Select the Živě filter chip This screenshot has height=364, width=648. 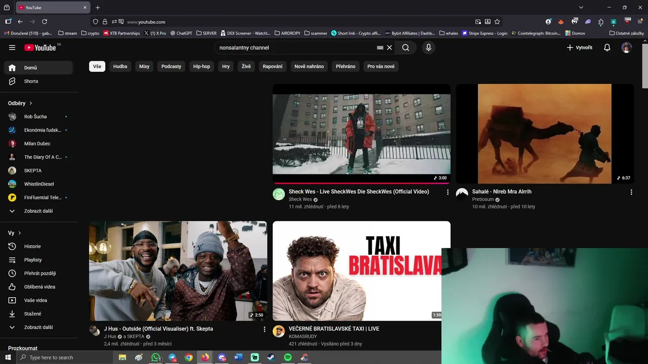[x=246, y=66]
